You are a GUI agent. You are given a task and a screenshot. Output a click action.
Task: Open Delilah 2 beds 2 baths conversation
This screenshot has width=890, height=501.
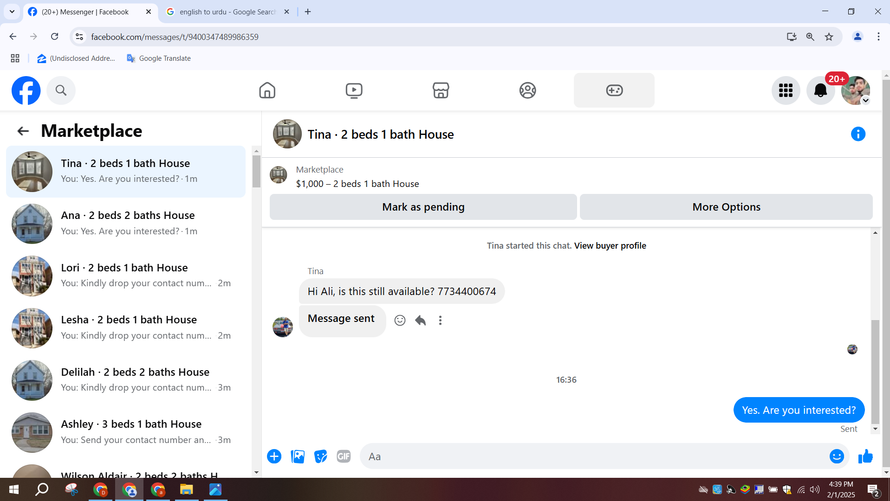coord(126,380)
